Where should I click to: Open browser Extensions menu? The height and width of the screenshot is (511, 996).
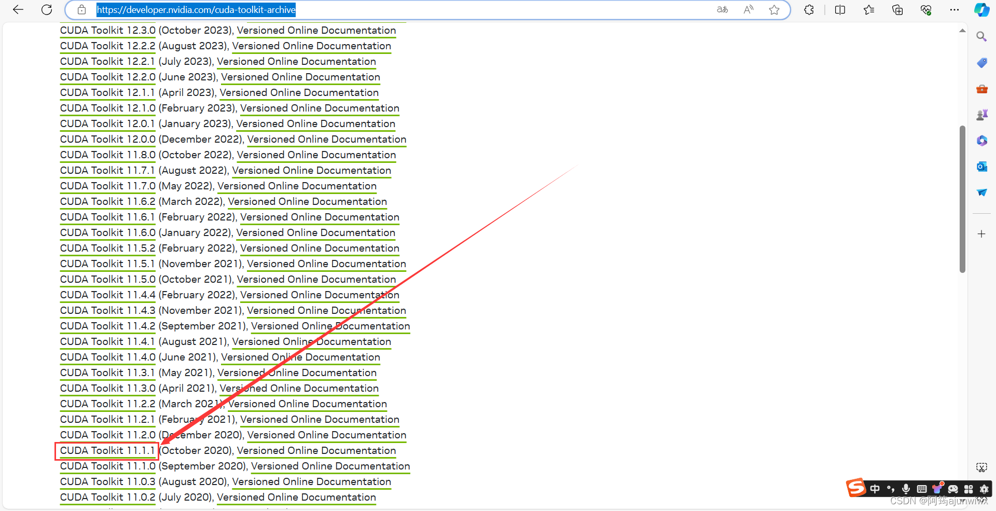809,10
